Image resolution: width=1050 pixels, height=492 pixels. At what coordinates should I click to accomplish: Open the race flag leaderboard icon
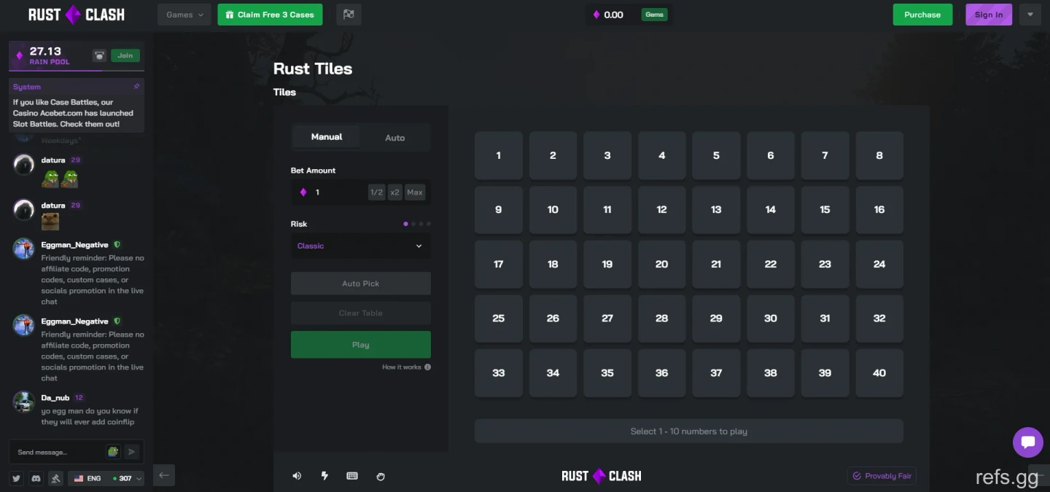[349, 15]
